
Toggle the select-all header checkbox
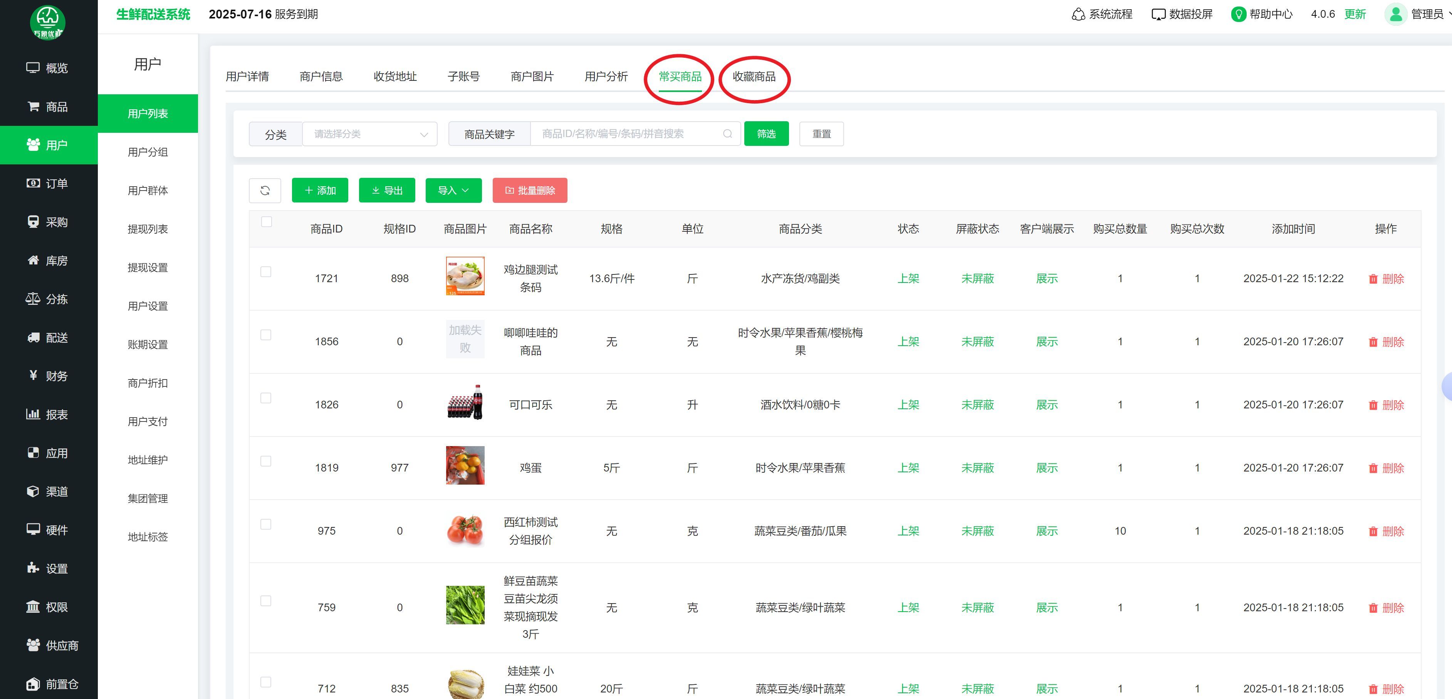267,222
